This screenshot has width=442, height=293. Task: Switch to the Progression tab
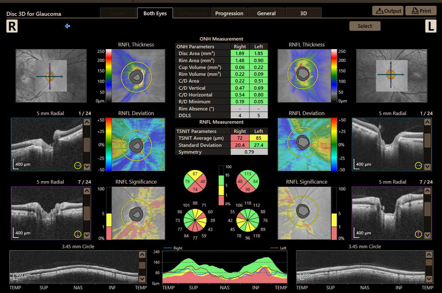tap(229, 13)
